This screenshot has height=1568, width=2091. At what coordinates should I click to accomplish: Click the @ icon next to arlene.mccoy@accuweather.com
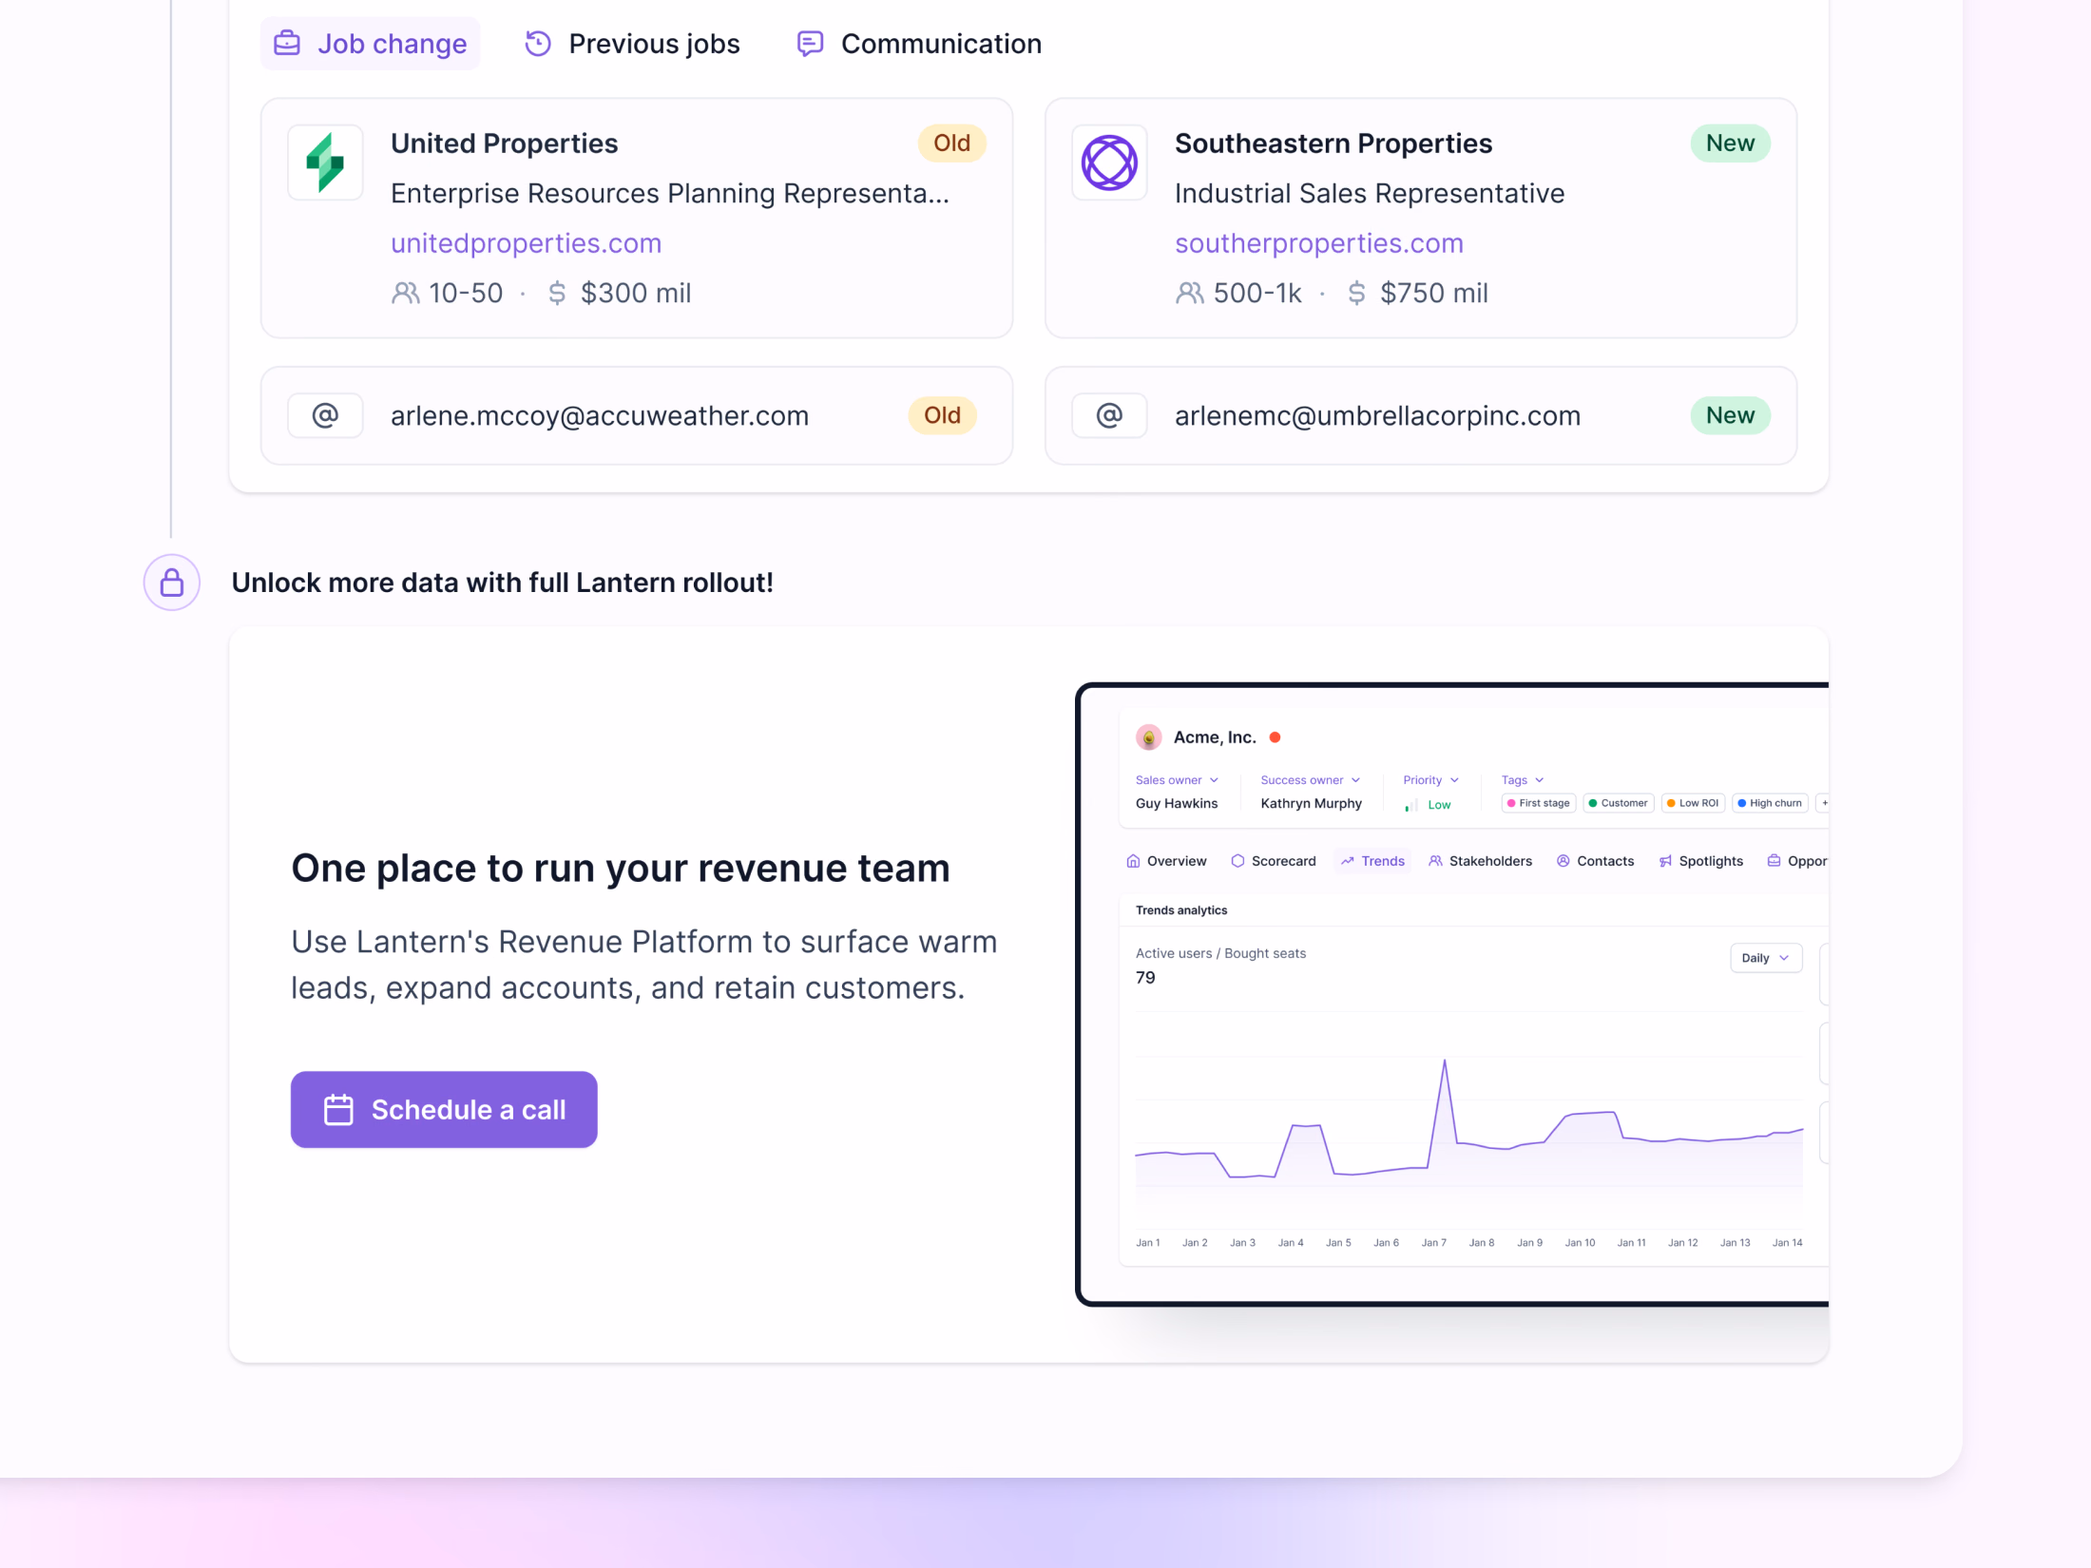[325, 415]
